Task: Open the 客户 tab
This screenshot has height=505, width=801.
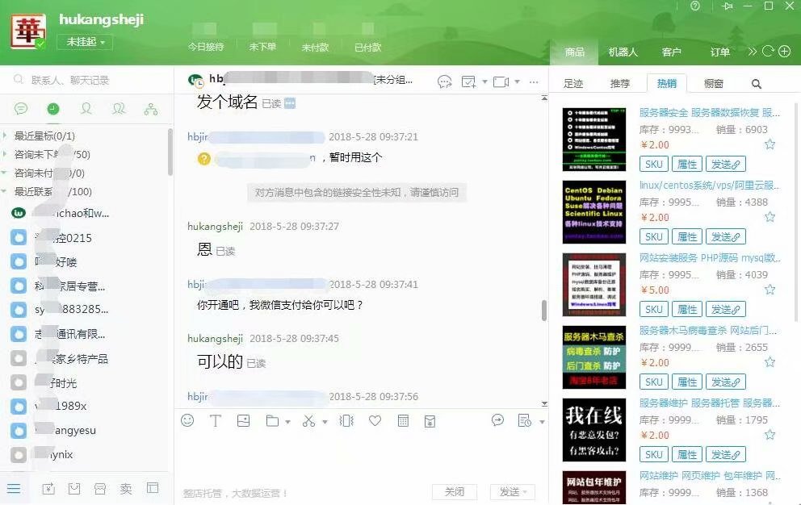Action: click(671, 52)
